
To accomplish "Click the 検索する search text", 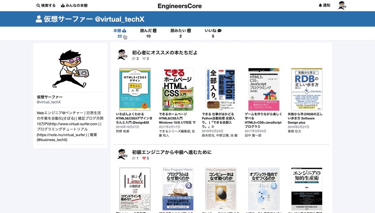I will tap(48, 5).
